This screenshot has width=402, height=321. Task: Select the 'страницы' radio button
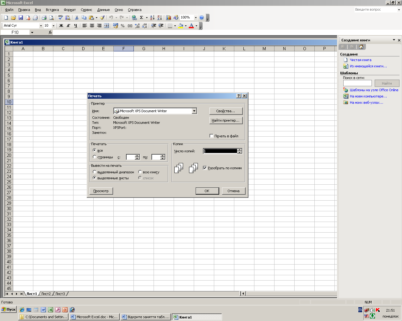pos(95,157)
